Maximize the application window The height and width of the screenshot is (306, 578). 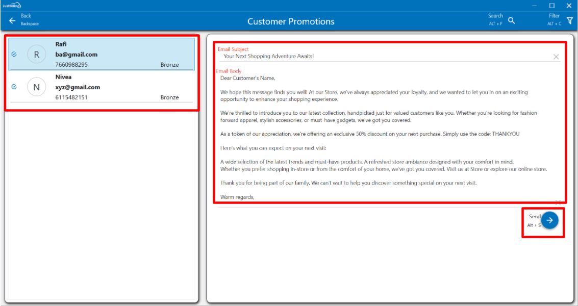click(x=551, y=5)
